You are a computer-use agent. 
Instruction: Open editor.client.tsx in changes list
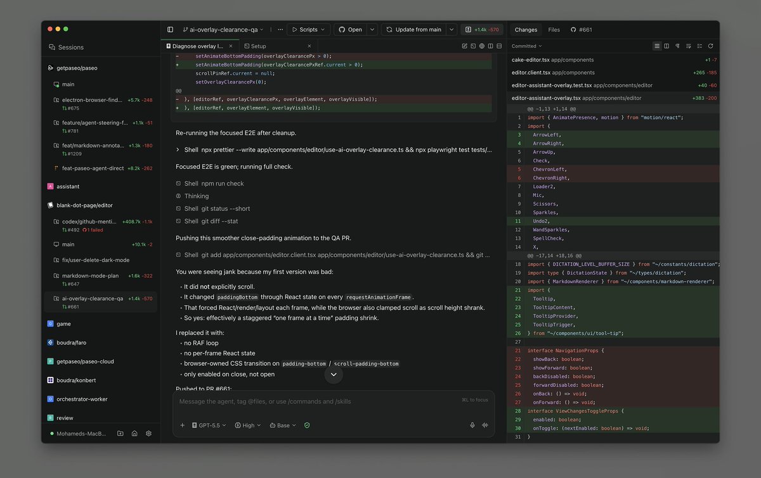pos(613,72)
